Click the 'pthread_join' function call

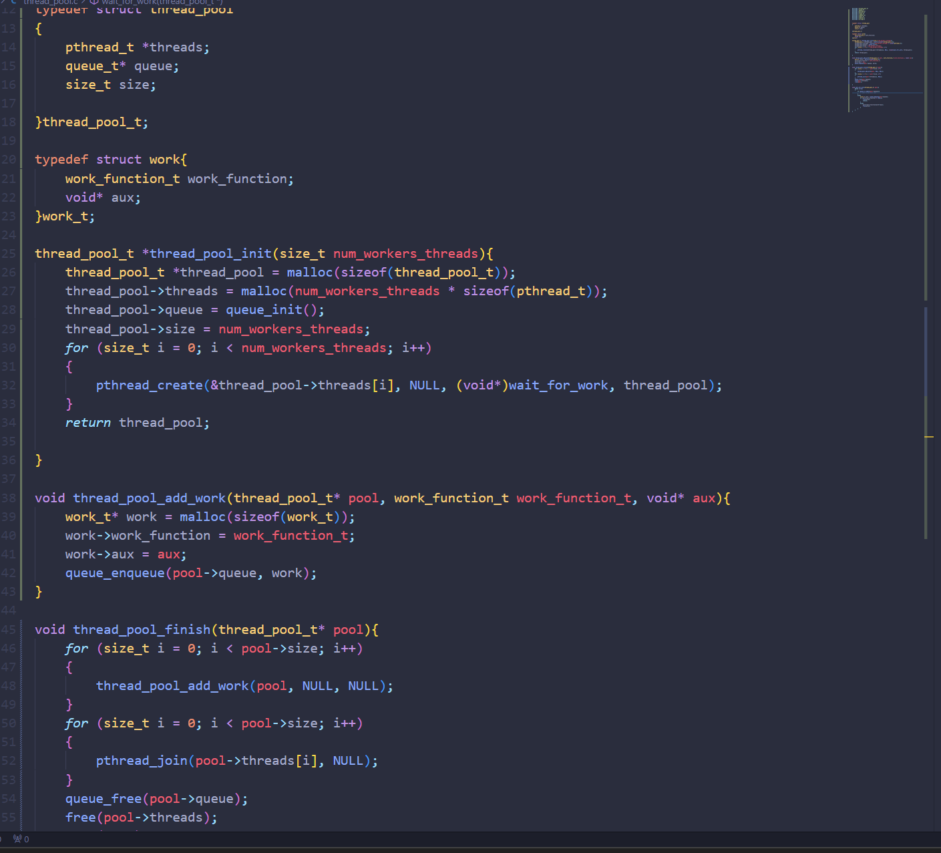pos(142,761)
